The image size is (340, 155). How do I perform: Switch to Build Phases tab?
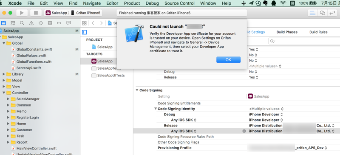click(287, 32)
